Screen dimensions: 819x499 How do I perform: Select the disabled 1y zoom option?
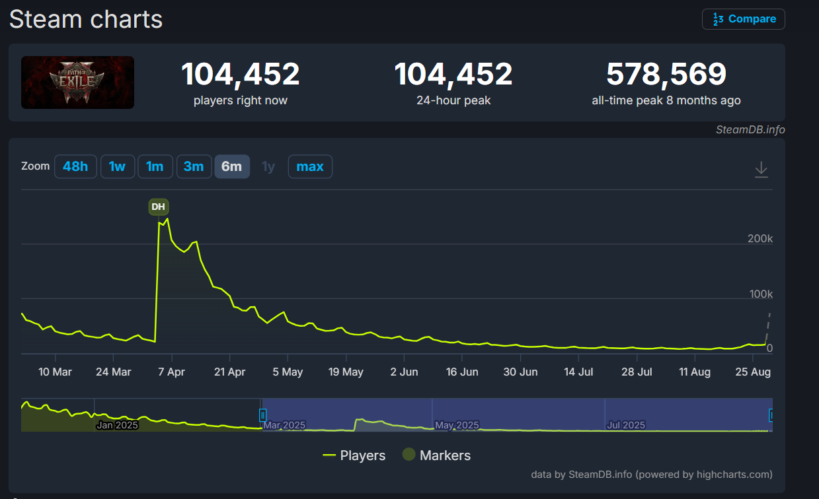coord(268,166)
